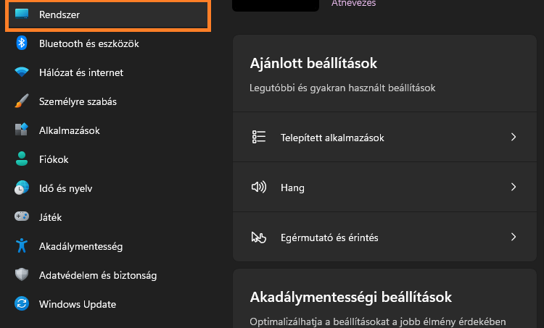
Task: Click the Játék gamepad icon
Action: click(22, 216)
